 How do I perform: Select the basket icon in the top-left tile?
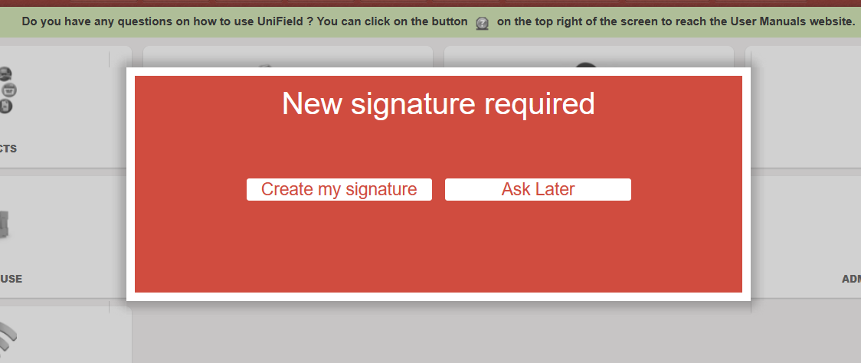coord(8,90)
